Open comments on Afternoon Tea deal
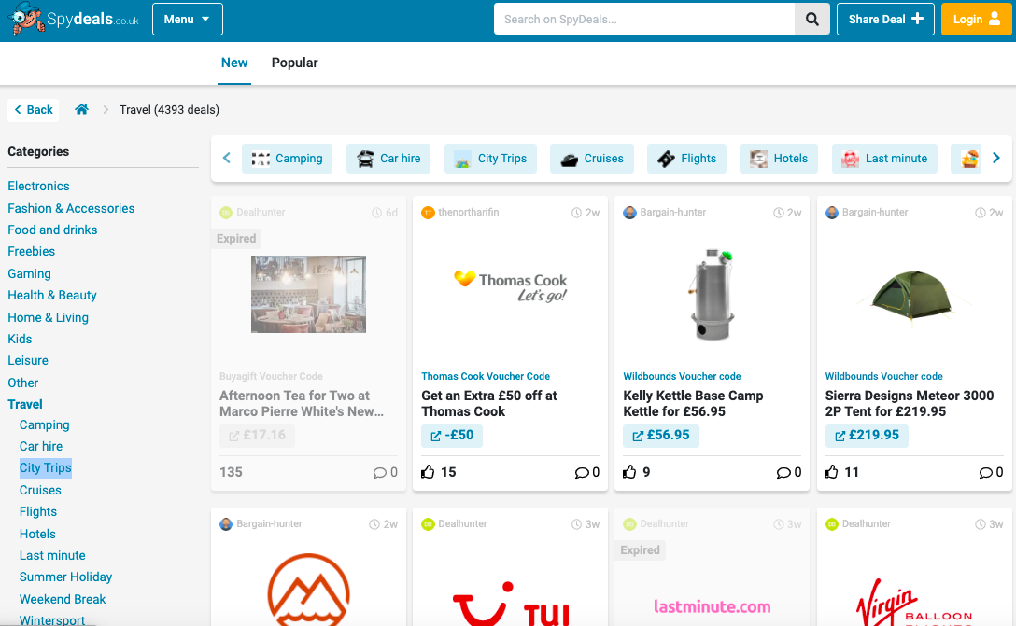Image resolution: width=1016 pixels, height=626 pixels. [385, 473]
